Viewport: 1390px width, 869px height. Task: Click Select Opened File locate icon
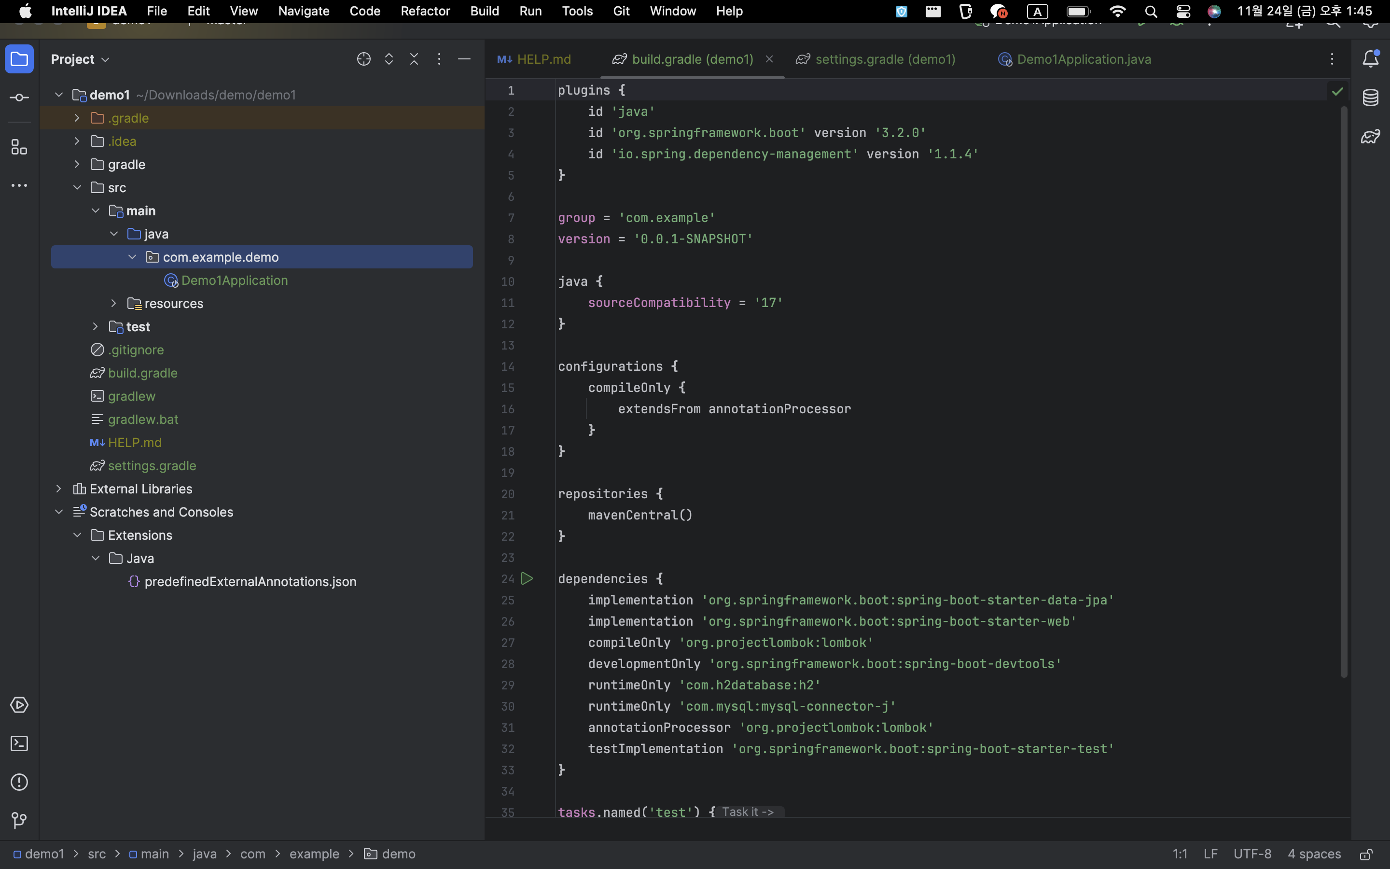363,59
